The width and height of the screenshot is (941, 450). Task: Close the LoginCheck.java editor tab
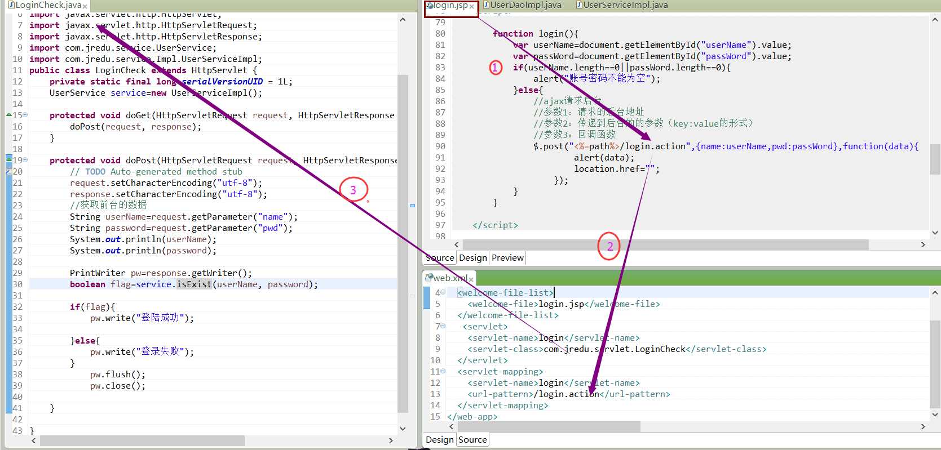pyautogui.click(x=85, y=6)
